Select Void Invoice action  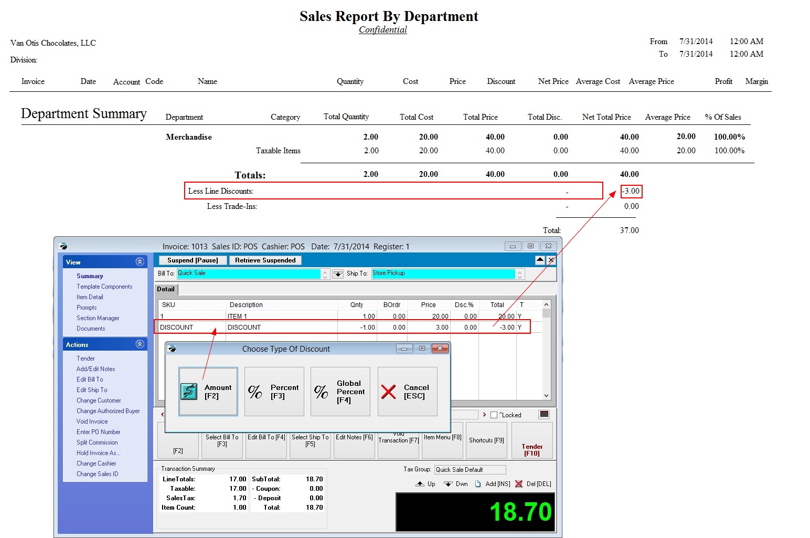[92, 421]
